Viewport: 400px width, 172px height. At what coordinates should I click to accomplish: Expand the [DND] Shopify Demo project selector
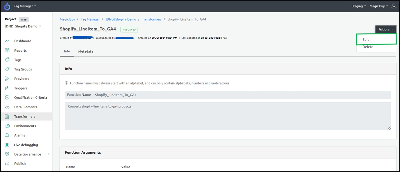point(23,26)
